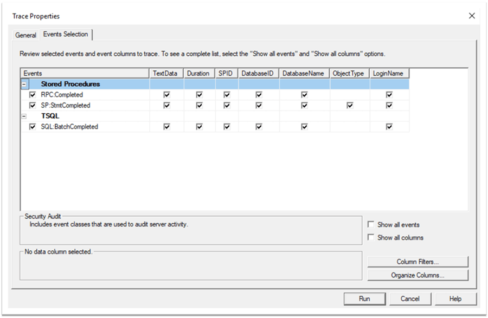488x318 pixels.
Task: Toggle Duration for SQL:BatchCompleted row
Action: [x=200, y=127]
